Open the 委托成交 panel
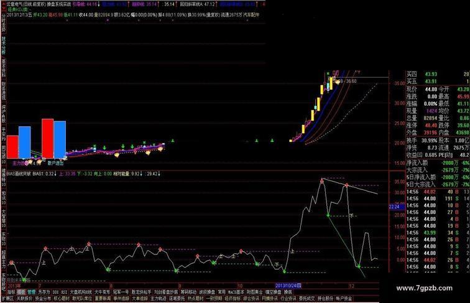470x303 pixels. pos(307,299)
